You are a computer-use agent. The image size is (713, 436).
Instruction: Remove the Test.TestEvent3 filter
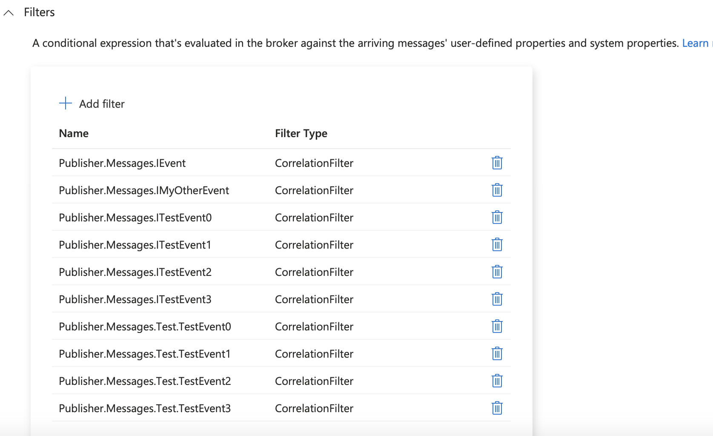[x=497, y=408]
